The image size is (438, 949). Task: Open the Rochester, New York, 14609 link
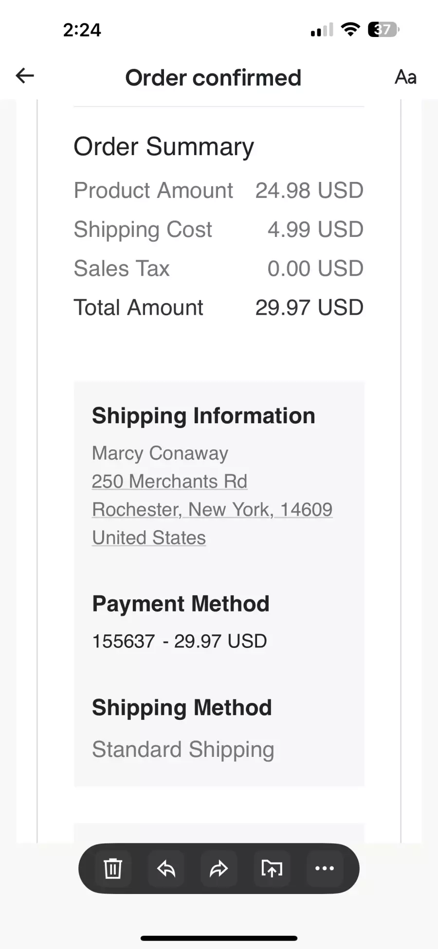[x=212, y=510]
